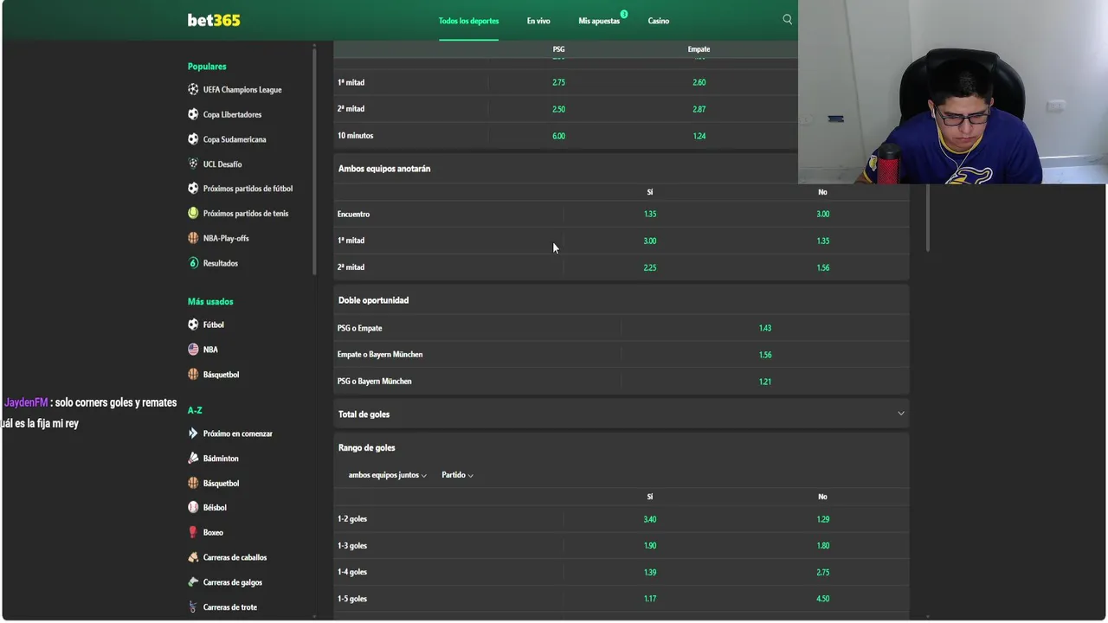The image size is (1108, 623).
Task: Click the Copa Libertadores ball icon
Action: click(193, 114)
